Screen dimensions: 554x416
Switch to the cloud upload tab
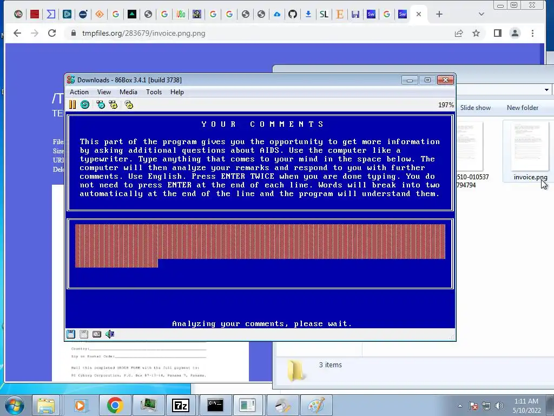tap(277, 14)
